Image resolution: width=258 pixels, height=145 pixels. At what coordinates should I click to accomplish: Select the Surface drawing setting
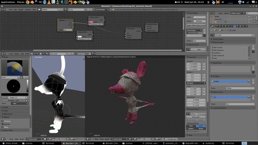(191, 128)
